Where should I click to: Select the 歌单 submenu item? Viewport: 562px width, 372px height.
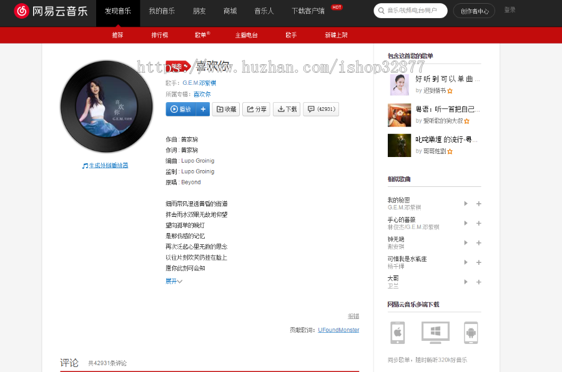pos(202,35)
